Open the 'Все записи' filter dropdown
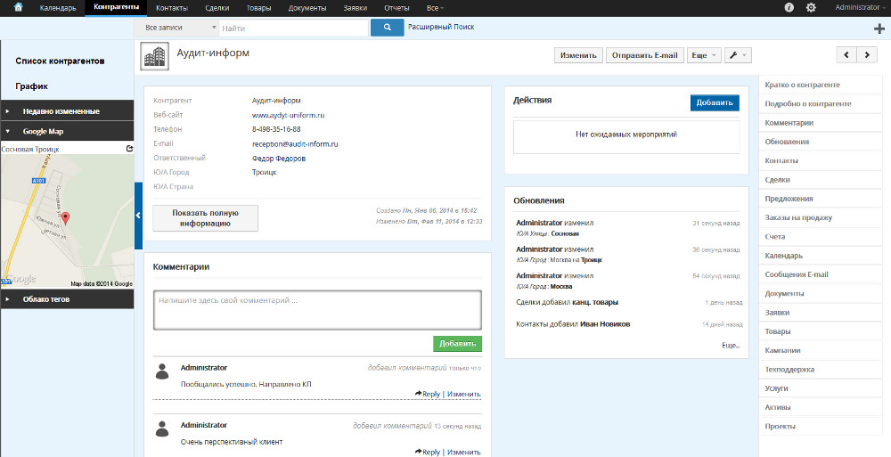The height and width of the screenshot is (457, 891). pyautogui.click(x=176, y=28)
